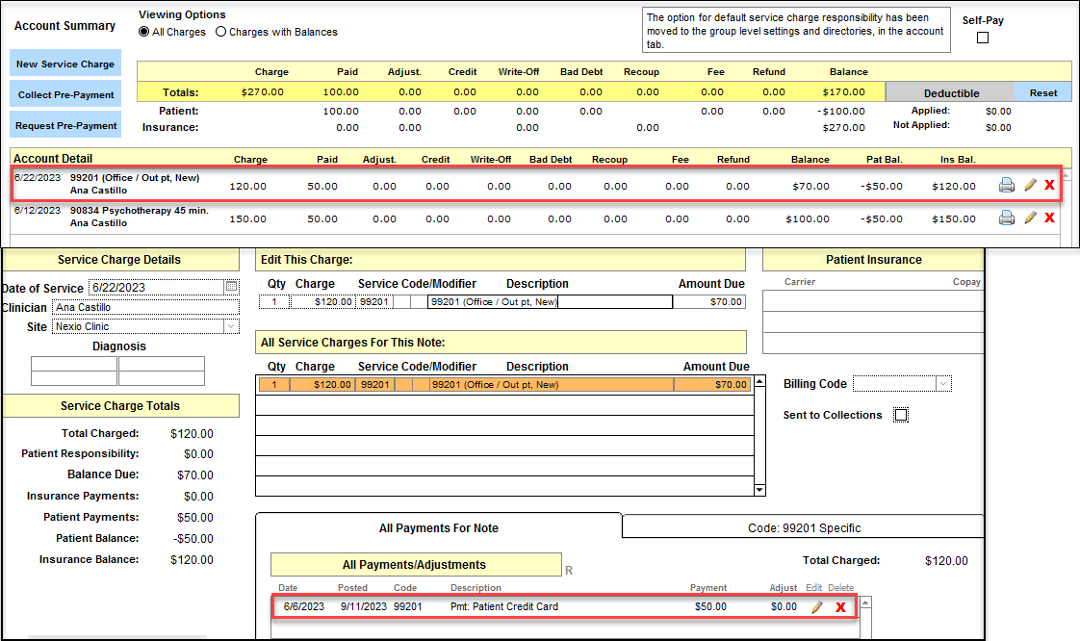The height and width of the screenshot is (641, 1080).
Task: Delete the 90834 Psychotherapy charge
Action: pos(1049,218)
